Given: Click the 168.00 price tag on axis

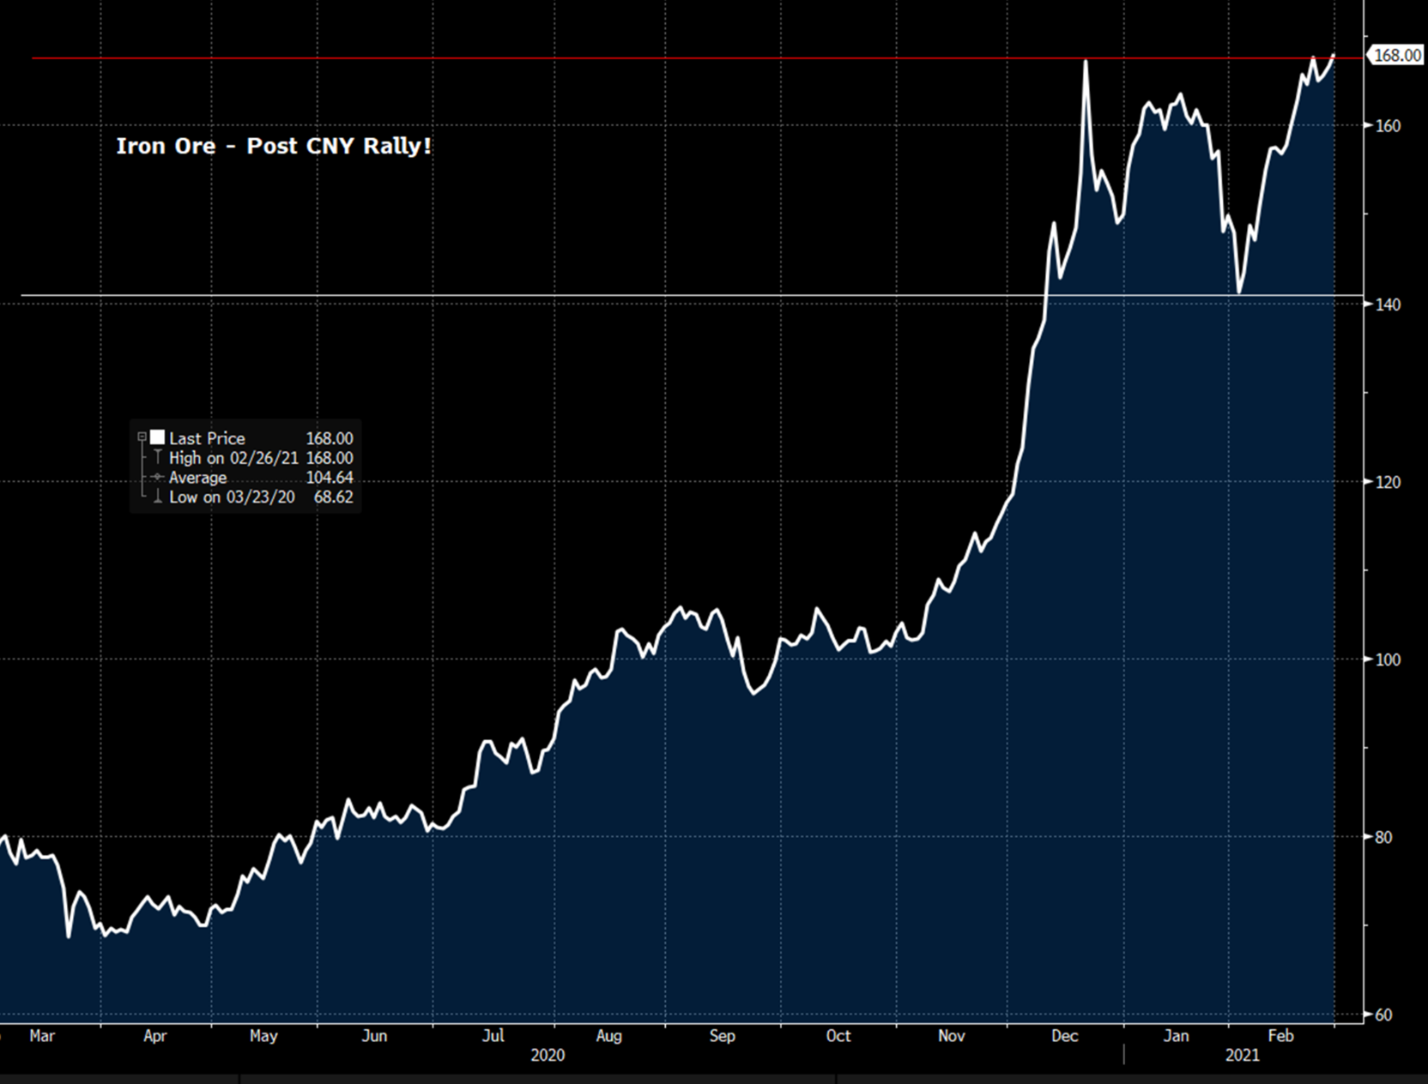Looking at the screenshot, I should tap(1396, 56).
